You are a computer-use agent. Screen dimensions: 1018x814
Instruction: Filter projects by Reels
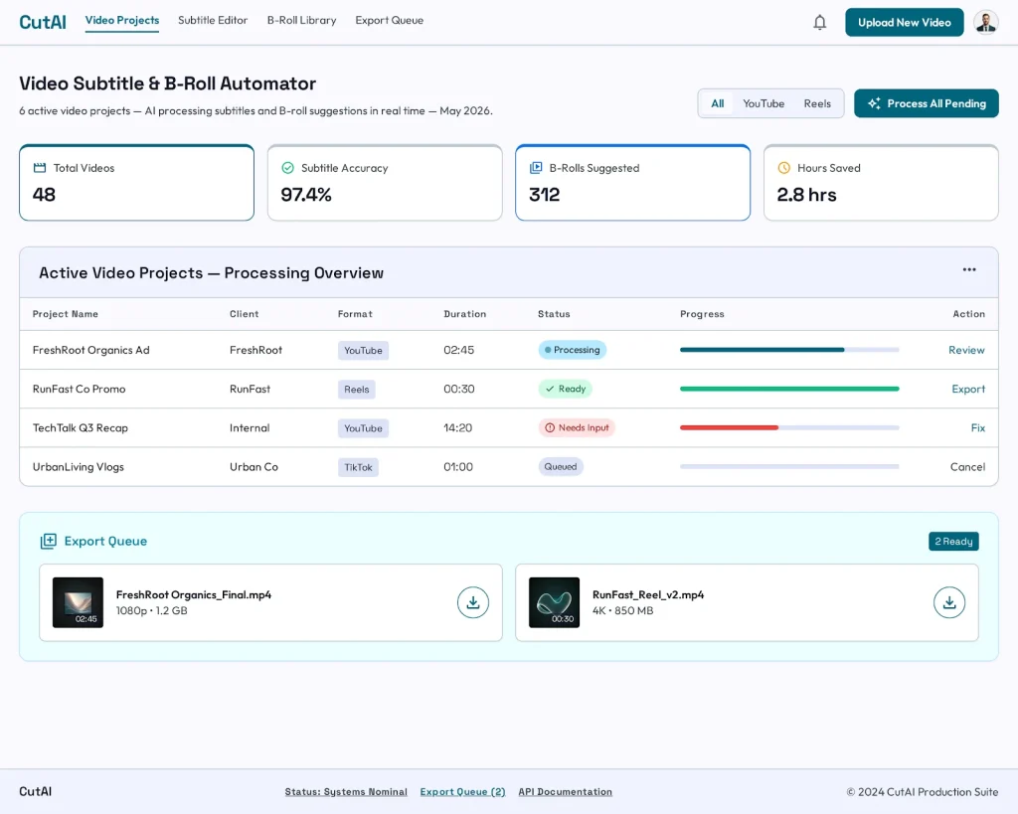point(817,103)
